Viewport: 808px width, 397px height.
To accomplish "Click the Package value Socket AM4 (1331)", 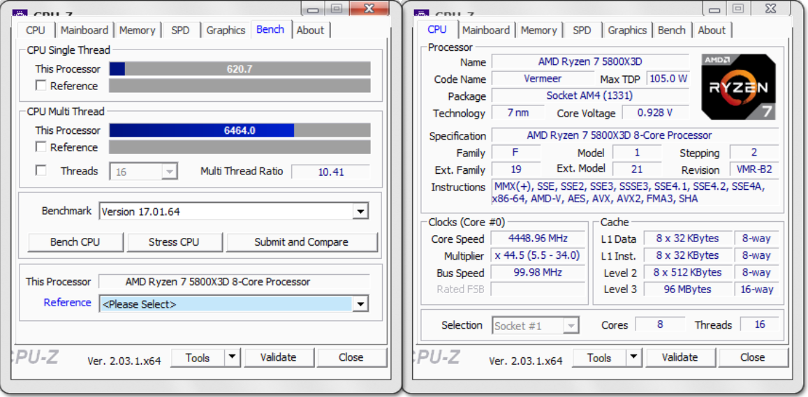I will coord(590,96).
